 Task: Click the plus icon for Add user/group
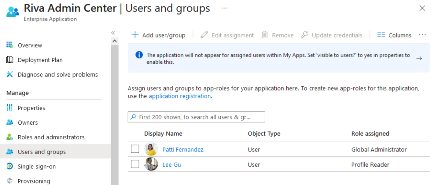pos(135,35)
